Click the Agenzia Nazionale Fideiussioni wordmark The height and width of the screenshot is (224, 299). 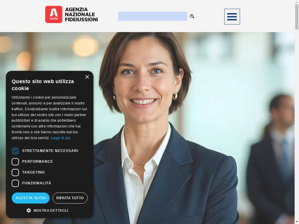pyautogui.click(x=81, y=15)
